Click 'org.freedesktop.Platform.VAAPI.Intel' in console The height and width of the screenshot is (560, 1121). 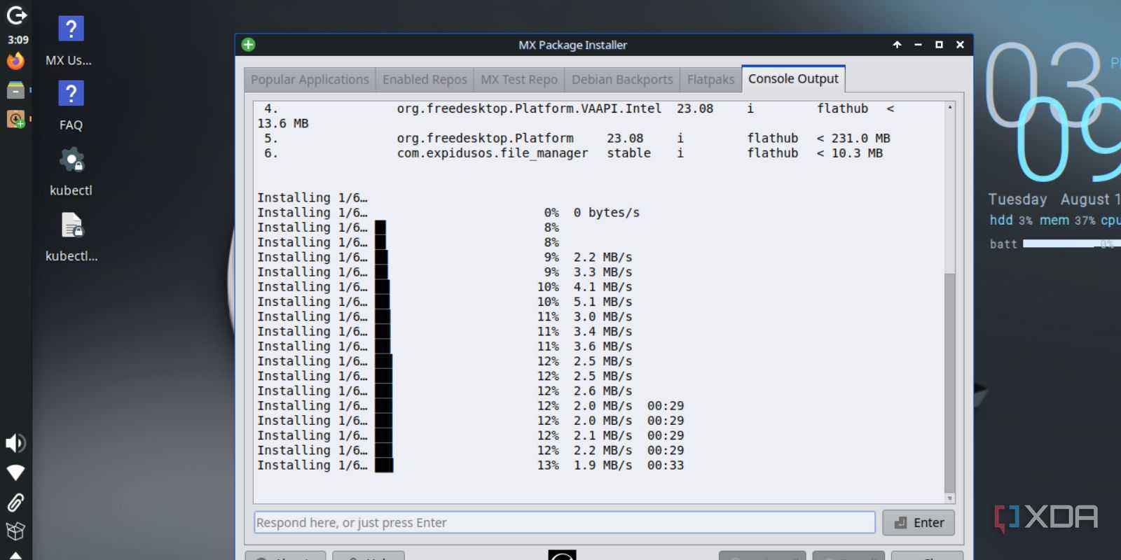click(529, 108)
